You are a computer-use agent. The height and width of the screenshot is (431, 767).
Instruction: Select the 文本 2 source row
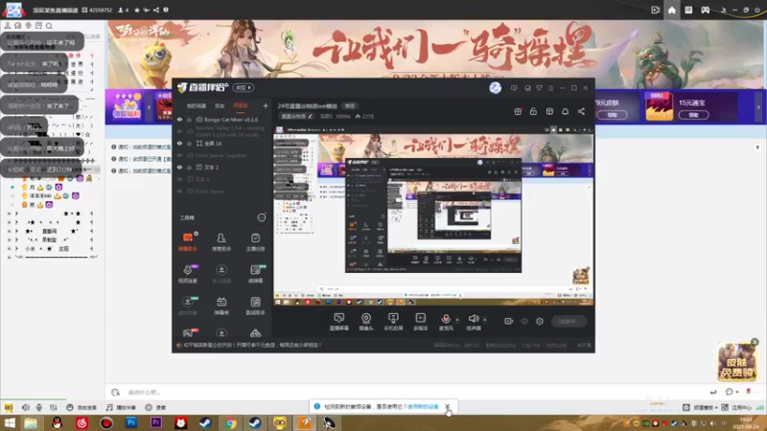click(x=221, y=167)
